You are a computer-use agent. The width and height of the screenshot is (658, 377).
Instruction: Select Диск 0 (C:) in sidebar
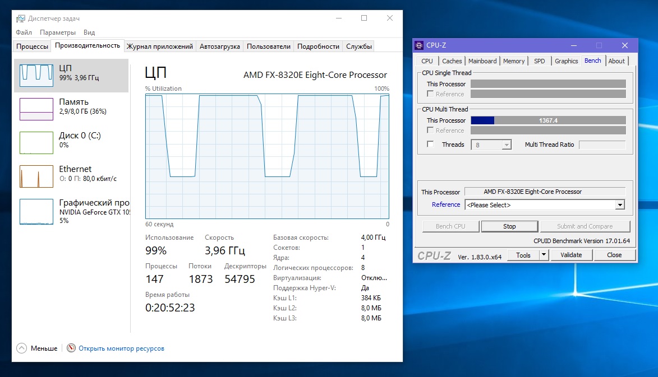tap(71, 142)
